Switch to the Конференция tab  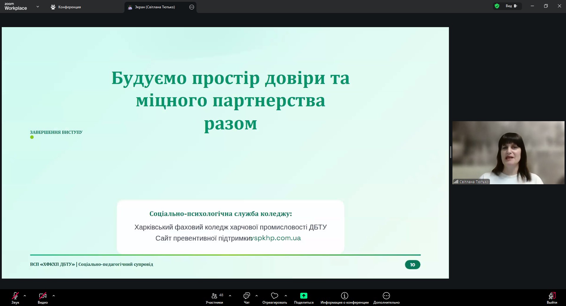66,7
